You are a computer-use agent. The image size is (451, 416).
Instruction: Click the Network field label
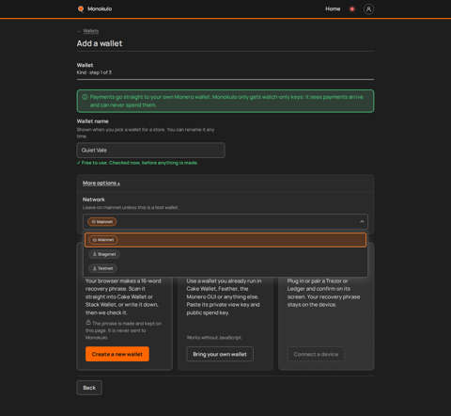click(x=94, y=200)
